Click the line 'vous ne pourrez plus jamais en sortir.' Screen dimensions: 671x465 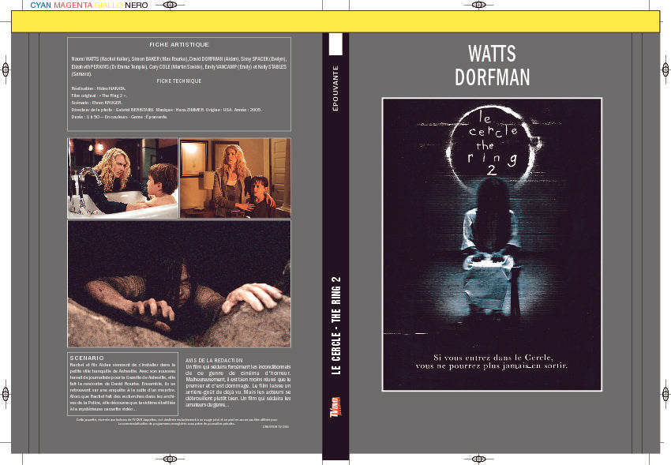click(492, 366)
